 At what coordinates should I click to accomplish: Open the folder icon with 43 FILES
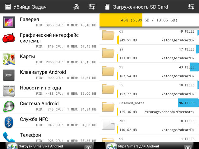pos(108,71)
